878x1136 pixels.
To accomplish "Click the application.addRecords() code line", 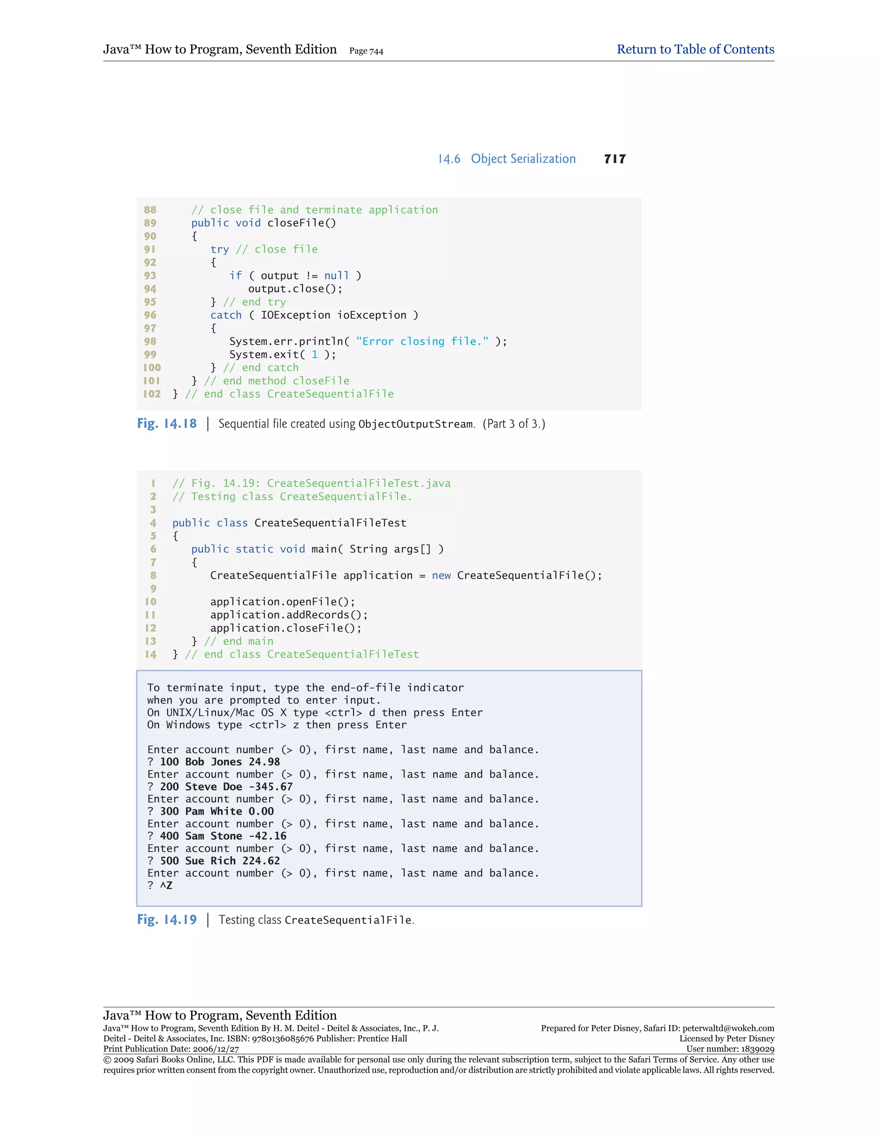I will [289, 615].
